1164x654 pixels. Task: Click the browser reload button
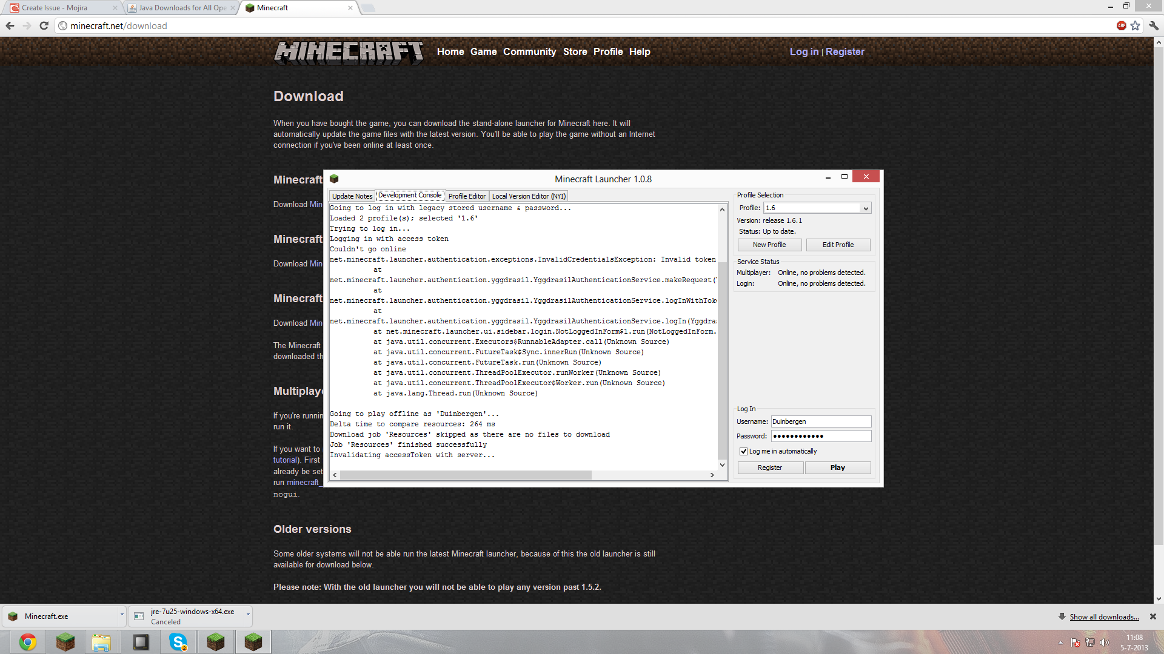44,25
